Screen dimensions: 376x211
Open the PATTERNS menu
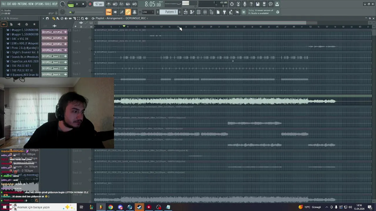click(x=22, y=4)
